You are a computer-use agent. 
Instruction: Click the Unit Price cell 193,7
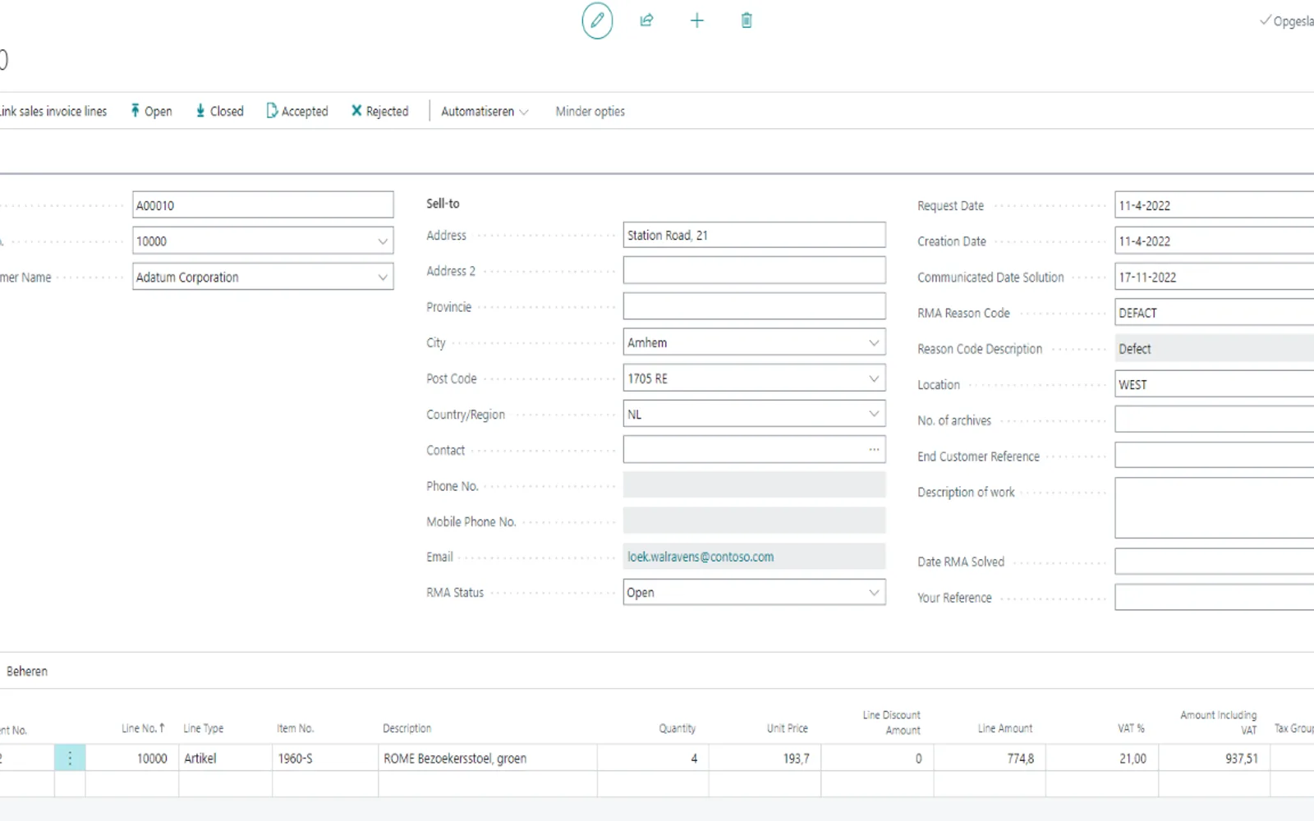pos(765,759)
